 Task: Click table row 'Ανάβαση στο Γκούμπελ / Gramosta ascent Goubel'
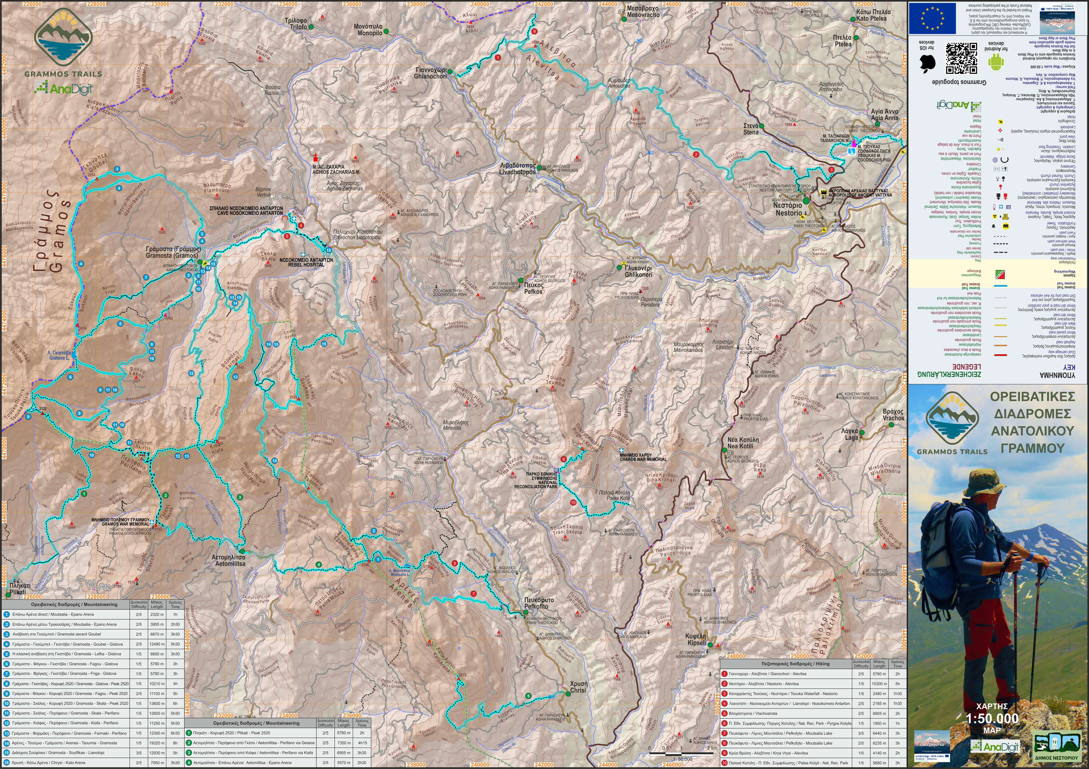tap(93, 634)
